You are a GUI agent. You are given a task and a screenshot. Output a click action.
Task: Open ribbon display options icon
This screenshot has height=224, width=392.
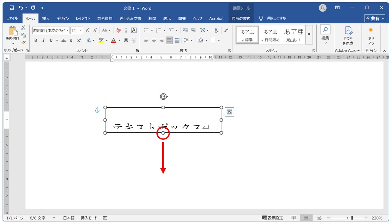pyautogui.click(x=338, y=8)
